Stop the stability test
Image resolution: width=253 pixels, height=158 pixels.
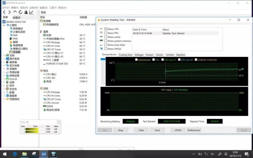pyautogui.click(x=121, y=130)
